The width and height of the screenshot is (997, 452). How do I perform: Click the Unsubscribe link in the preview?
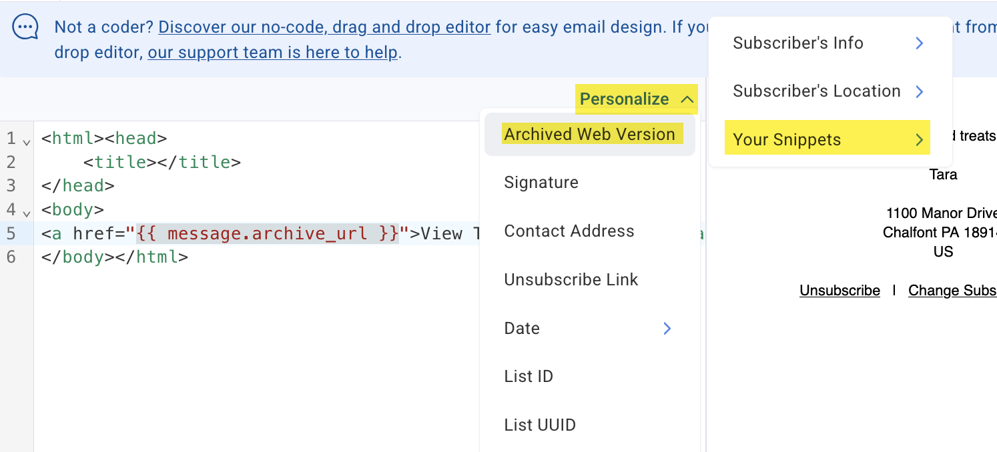tap(840, 290)
